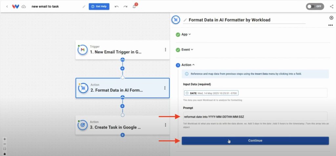
Task: Open options for Create Task step
Action: click(165, 125)
